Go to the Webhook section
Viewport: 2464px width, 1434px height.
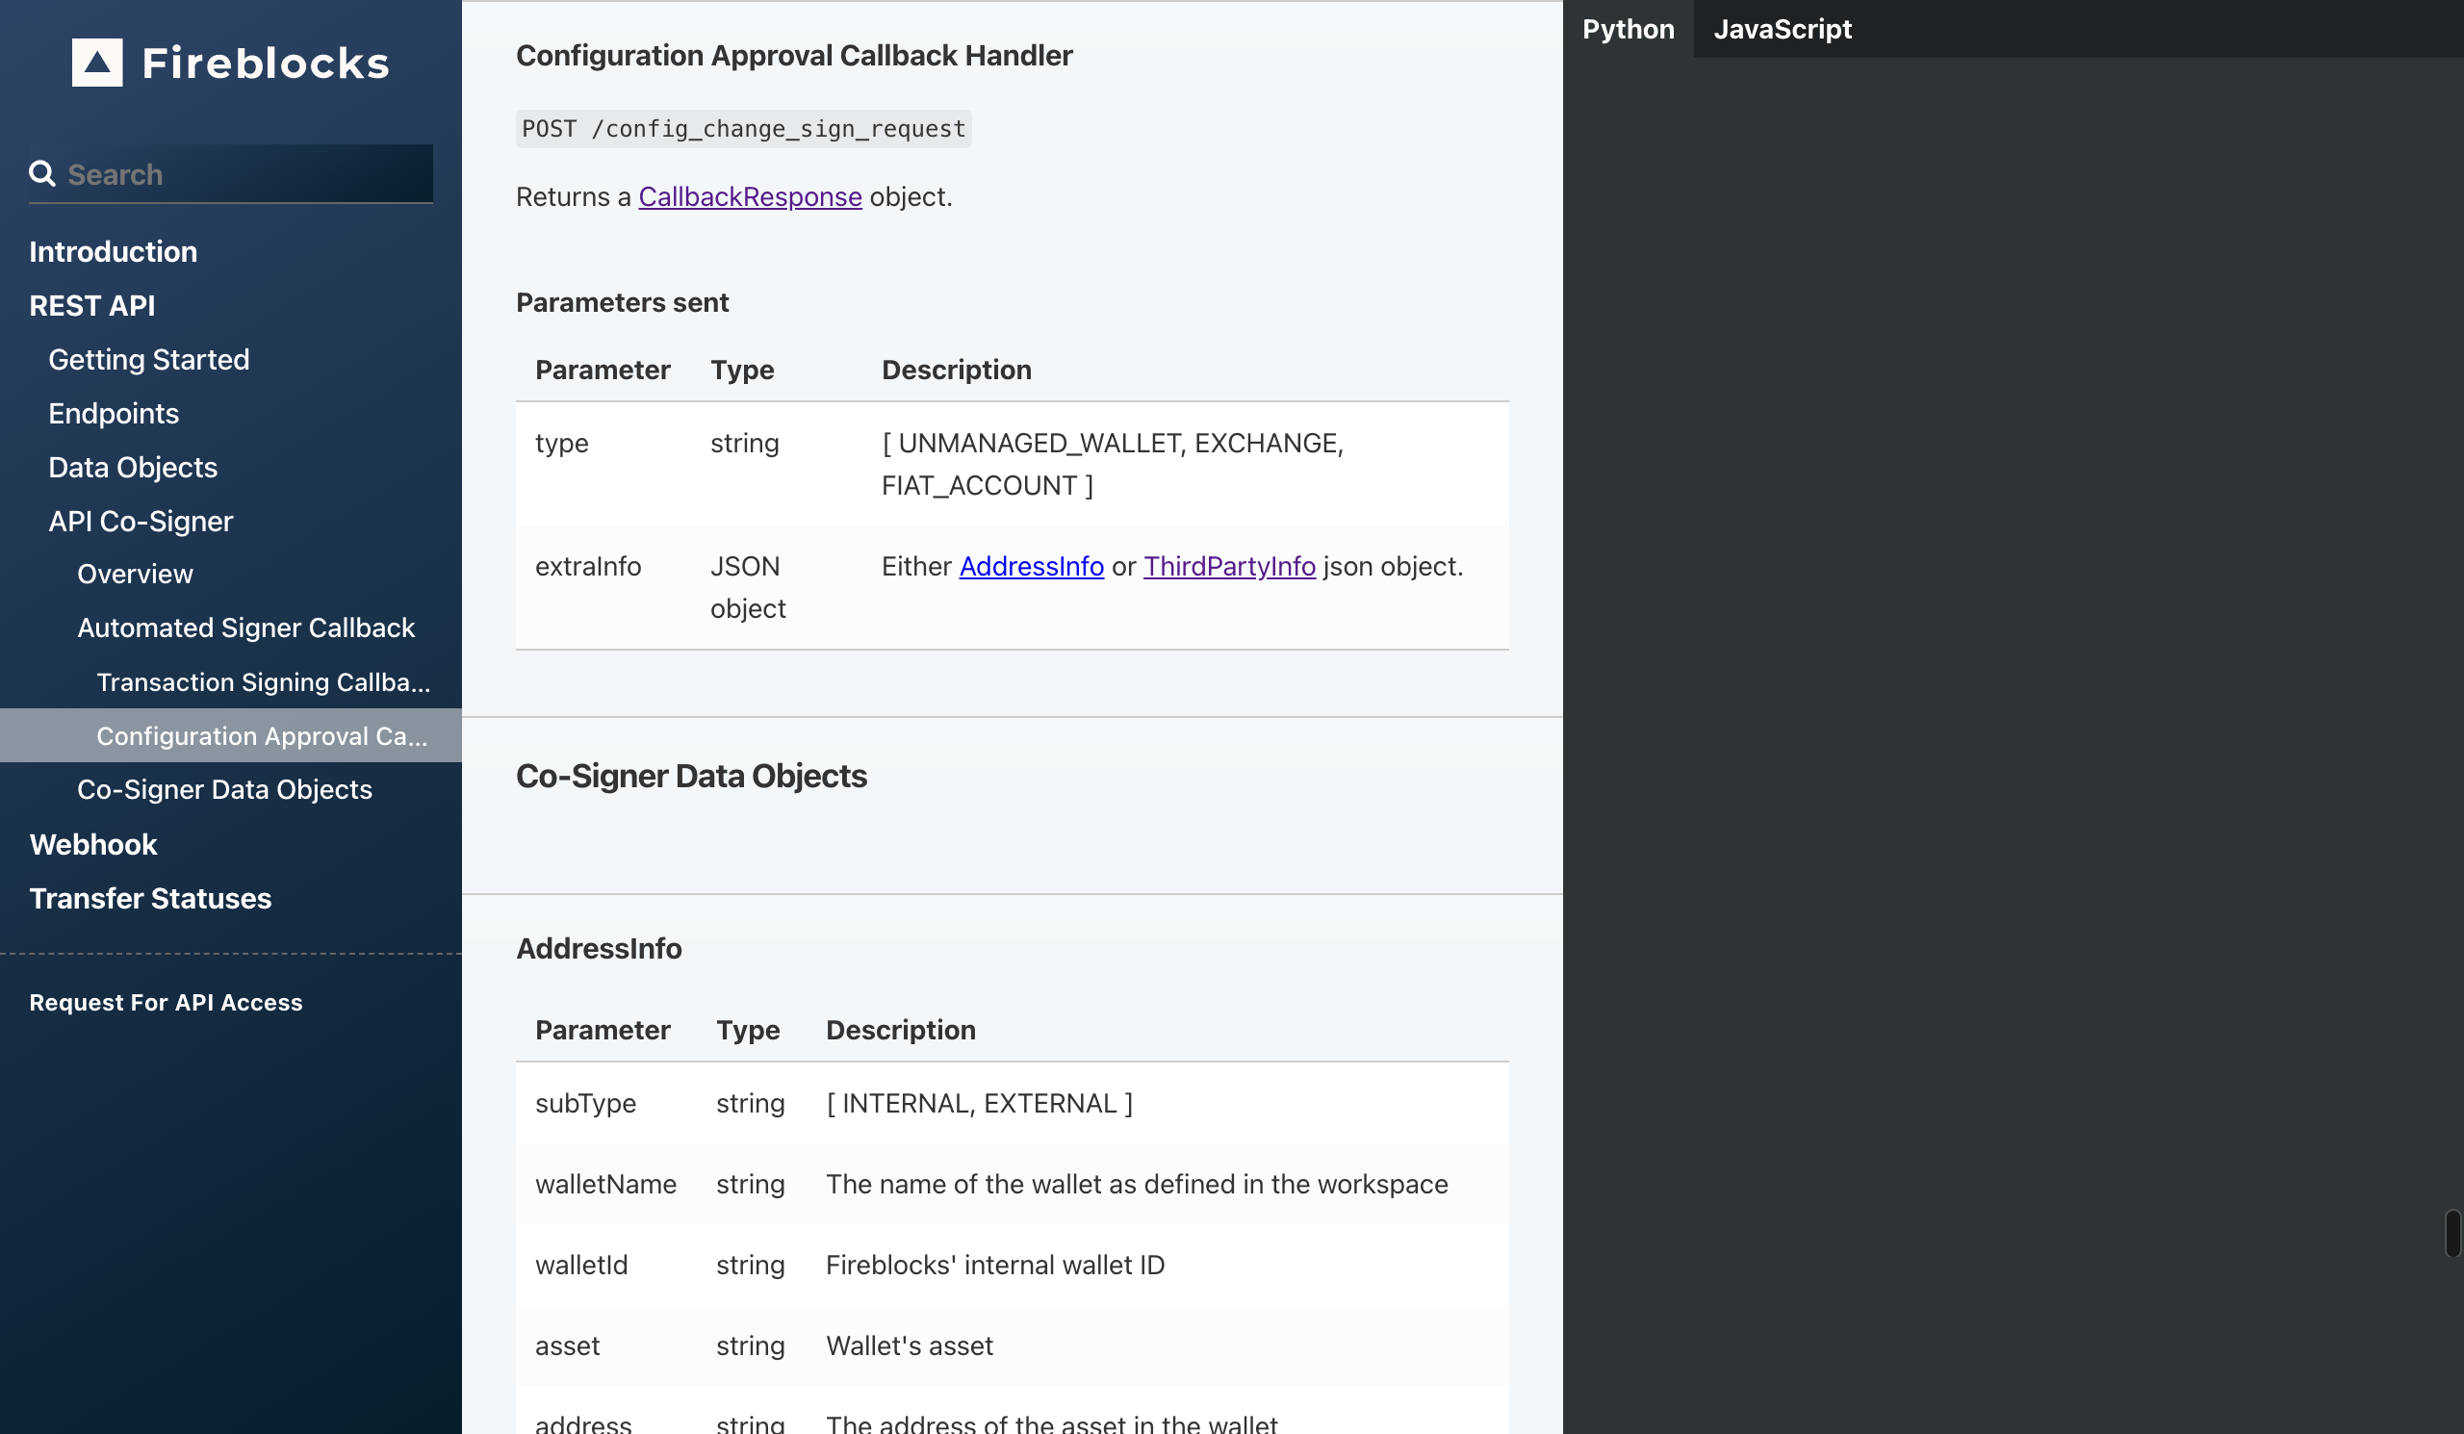coord(93,844)
